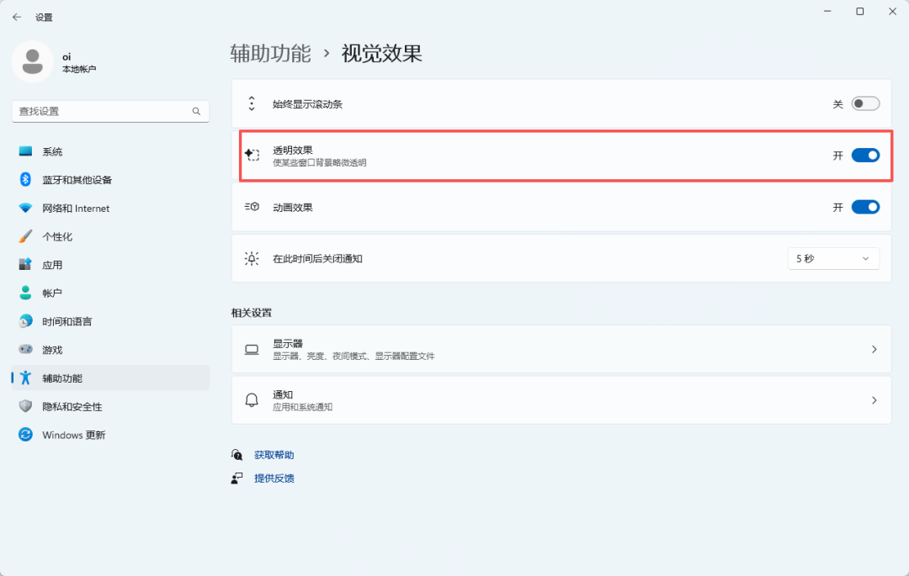909x576 pixels.
Task: Click the 游戏 controller icon
Action: point(25,350)
